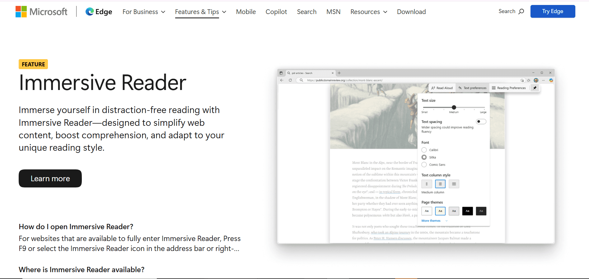
Task: Open the Search nav item
Action: pyautogui.click(x=307, y=12)
